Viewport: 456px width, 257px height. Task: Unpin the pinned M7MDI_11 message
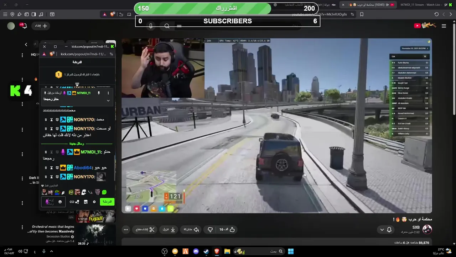coord(99,93)
